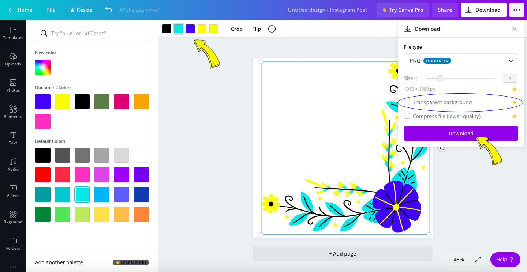Open the Audio sidebar panel
This screenshot has width=527, height=272.
(13, 165)
